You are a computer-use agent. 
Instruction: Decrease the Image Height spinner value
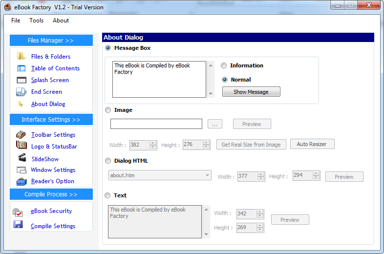206,147
